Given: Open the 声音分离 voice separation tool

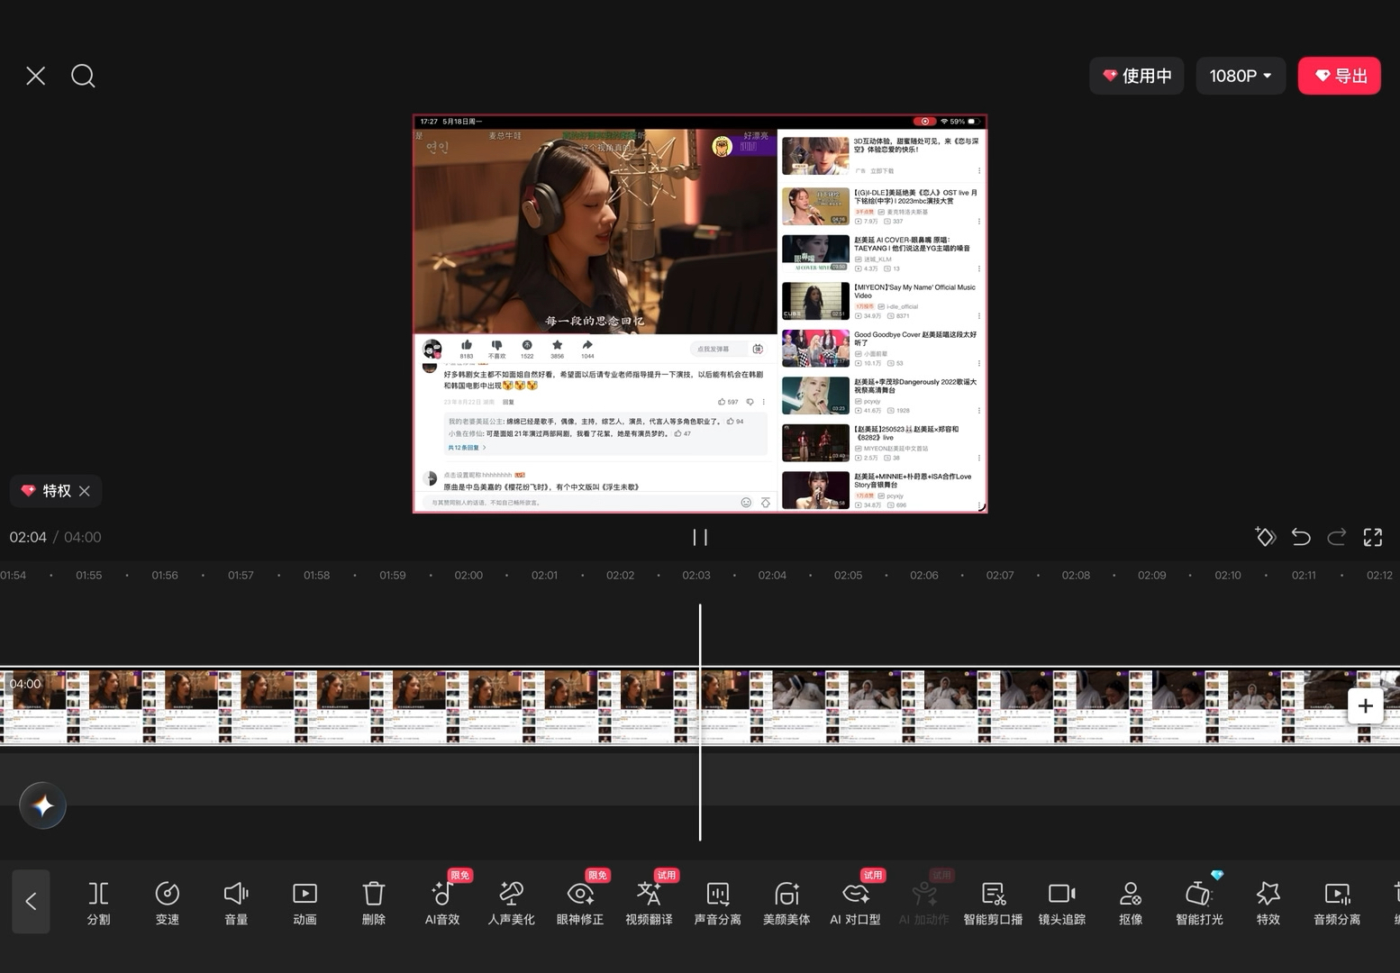Looking at the screenshot, I should click(718, 903).
